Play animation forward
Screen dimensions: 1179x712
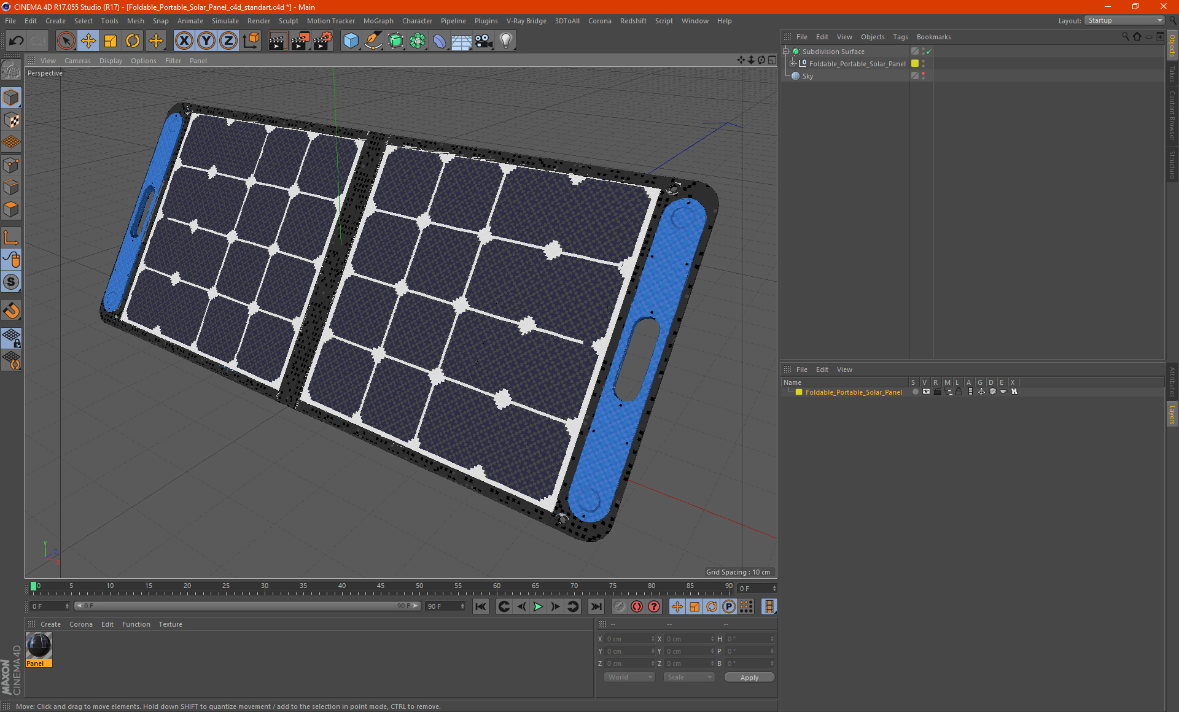[x=538, y=606]
